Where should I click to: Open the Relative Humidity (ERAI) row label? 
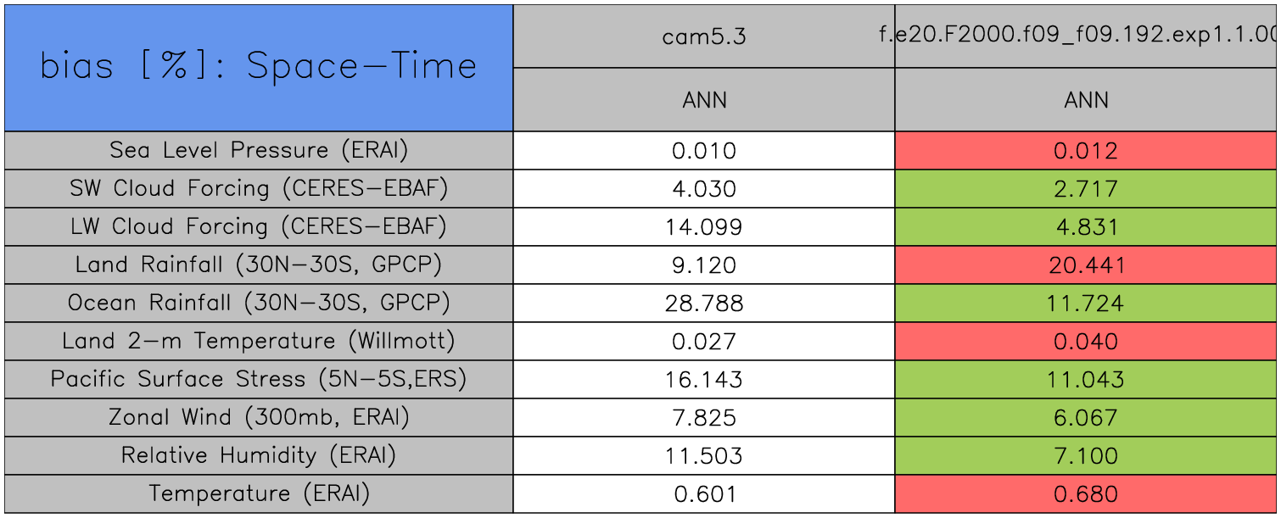click(x=259, y=456)
